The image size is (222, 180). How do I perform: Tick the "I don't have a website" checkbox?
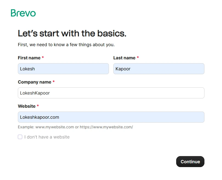20,137
